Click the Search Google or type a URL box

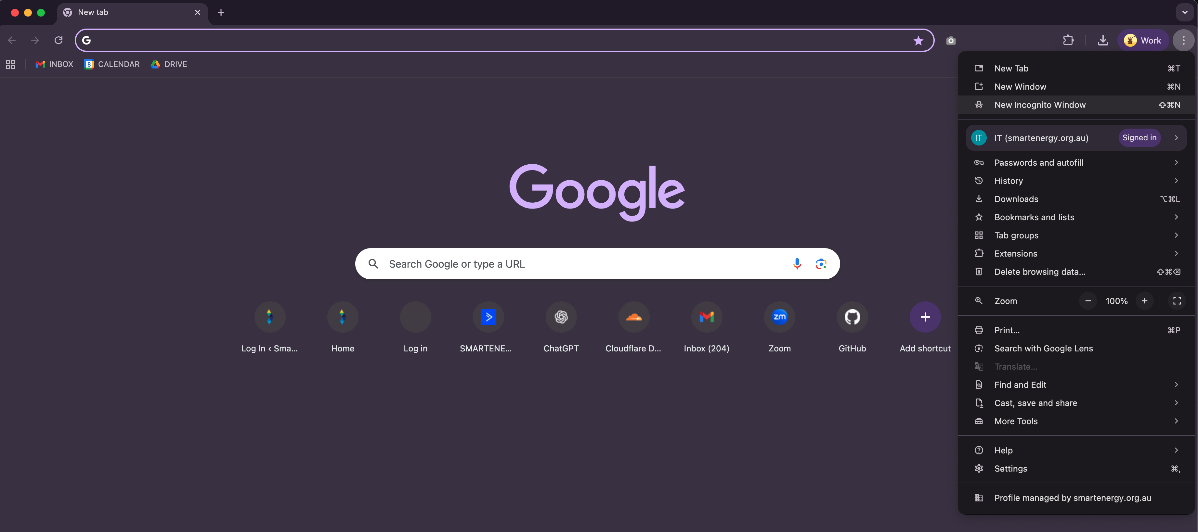[x=597, y=264]
